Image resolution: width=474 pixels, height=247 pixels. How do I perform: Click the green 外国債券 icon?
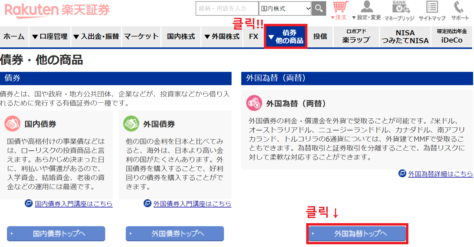[131, 123]
